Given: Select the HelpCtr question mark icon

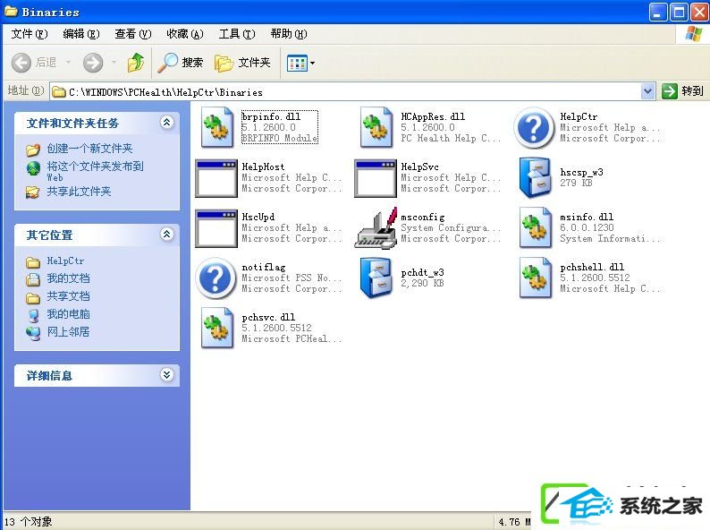Looking at the screenshot, I should pos(534,128).
